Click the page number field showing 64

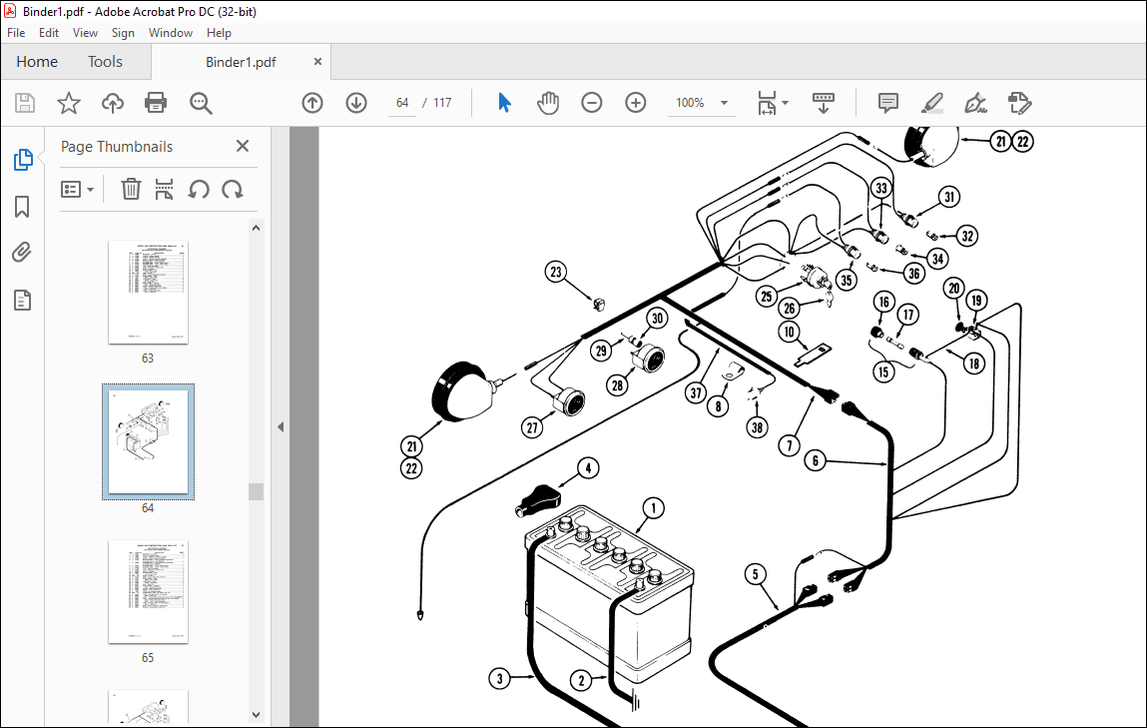click(402, 103)
